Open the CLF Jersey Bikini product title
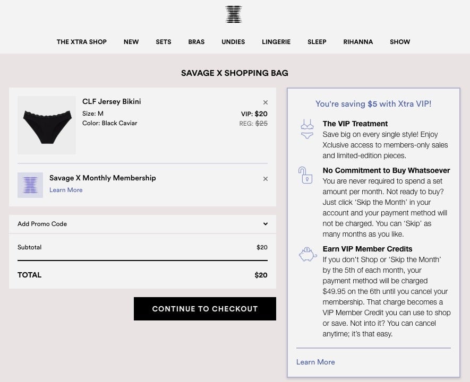The image size is (470, 382). [112, 101]
